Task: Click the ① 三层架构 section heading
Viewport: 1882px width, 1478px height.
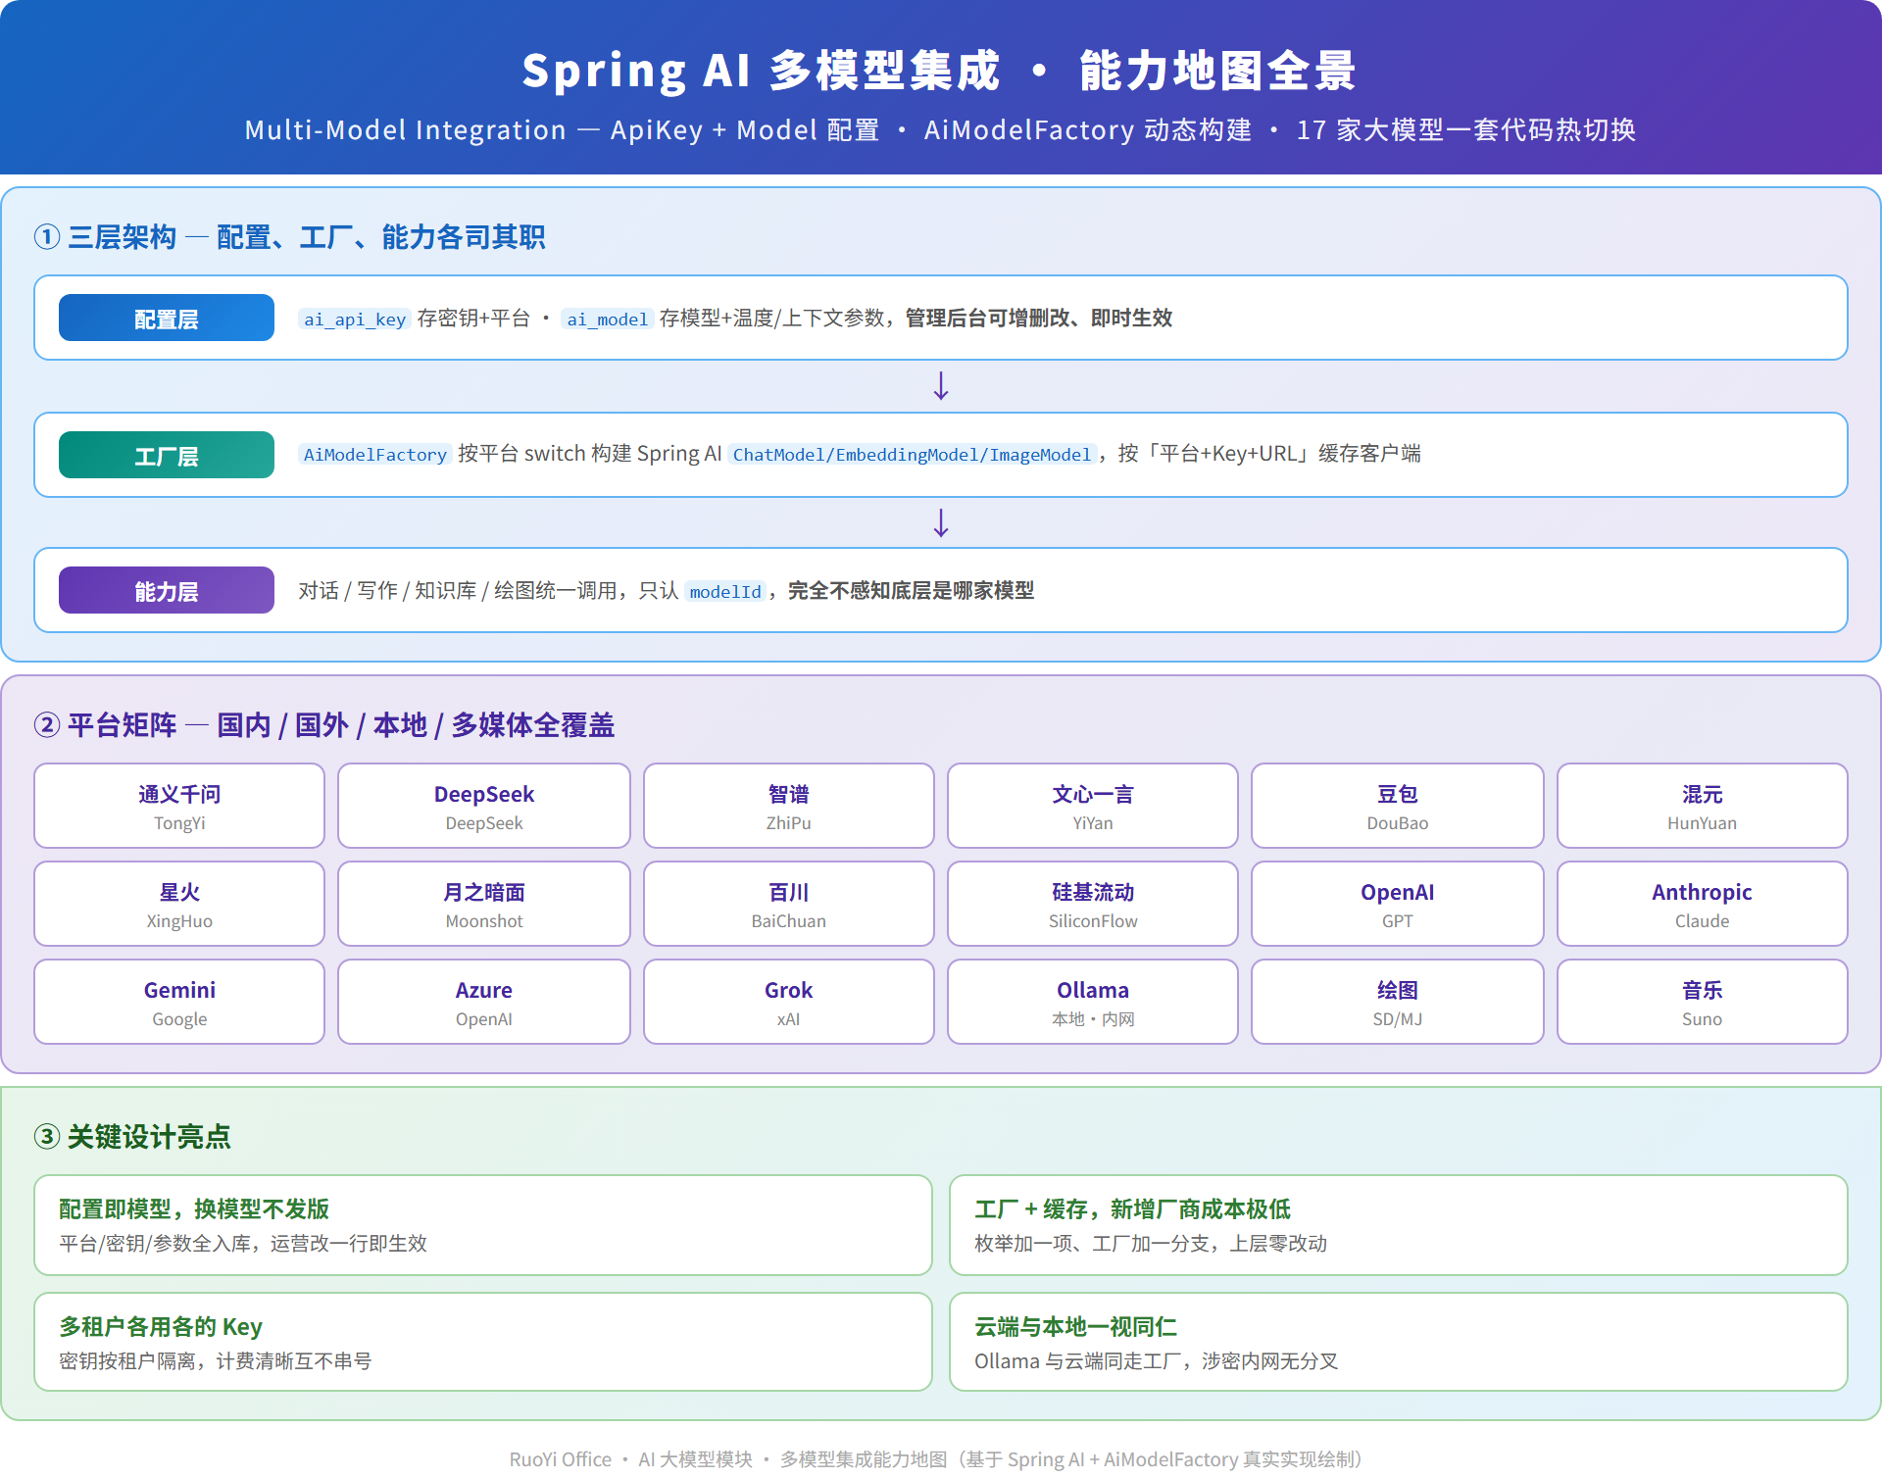Action: pyautogui.click(x=290, y=237)
